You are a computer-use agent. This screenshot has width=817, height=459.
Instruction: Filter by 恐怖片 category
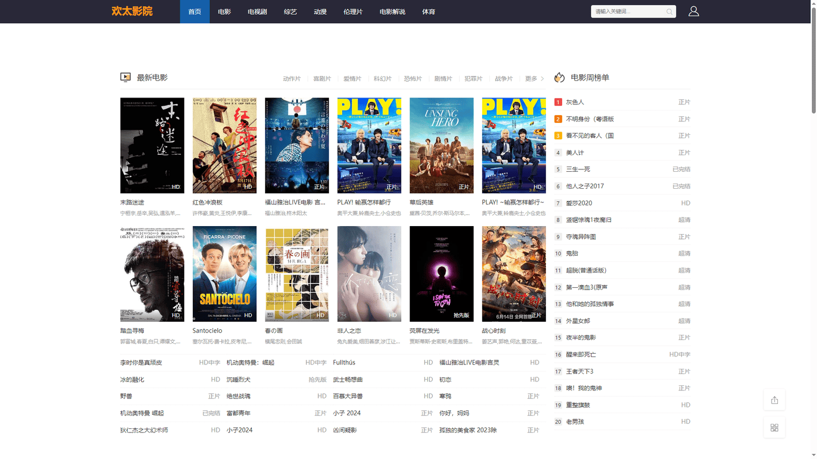pos(412,79)
